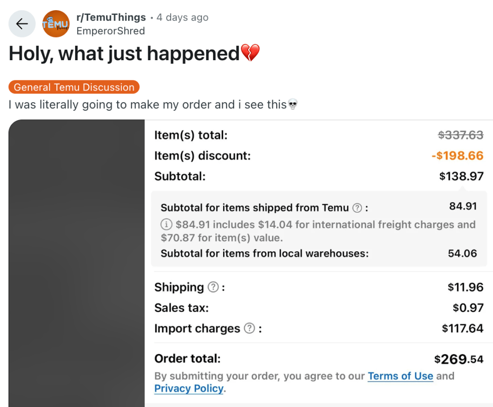Click the orange -$198.66 discount amount
493x407 pixels.
point(457,156)
